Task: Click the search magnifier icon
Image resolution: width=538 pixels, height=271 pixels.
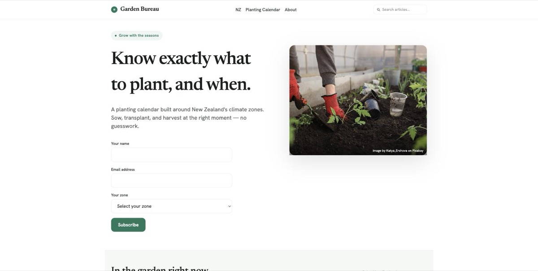Action: (x=378, y=9)
